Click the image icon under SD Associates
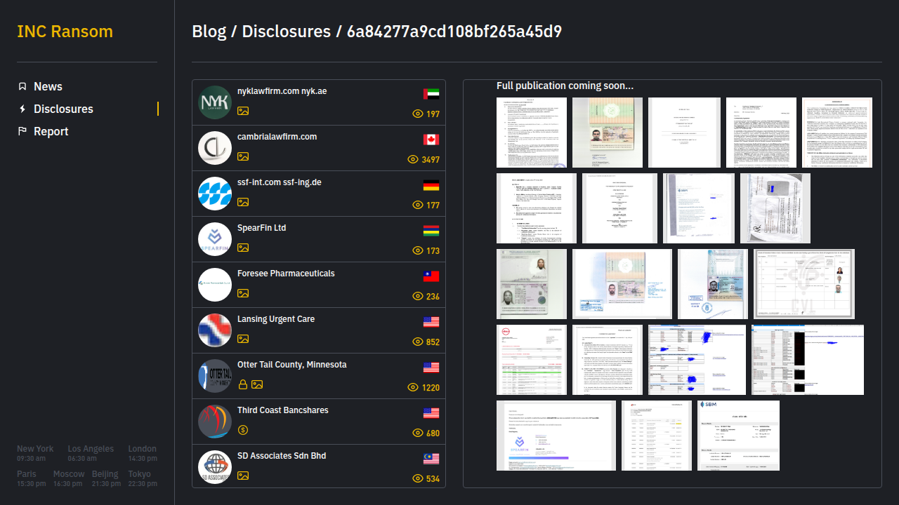899x505 pixels. (243, 476)
